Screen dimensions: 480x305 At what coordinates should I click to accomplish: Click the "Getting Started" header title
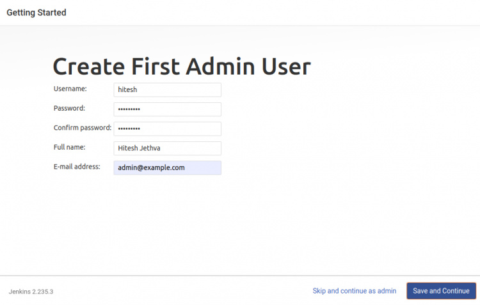coord(36,12)
